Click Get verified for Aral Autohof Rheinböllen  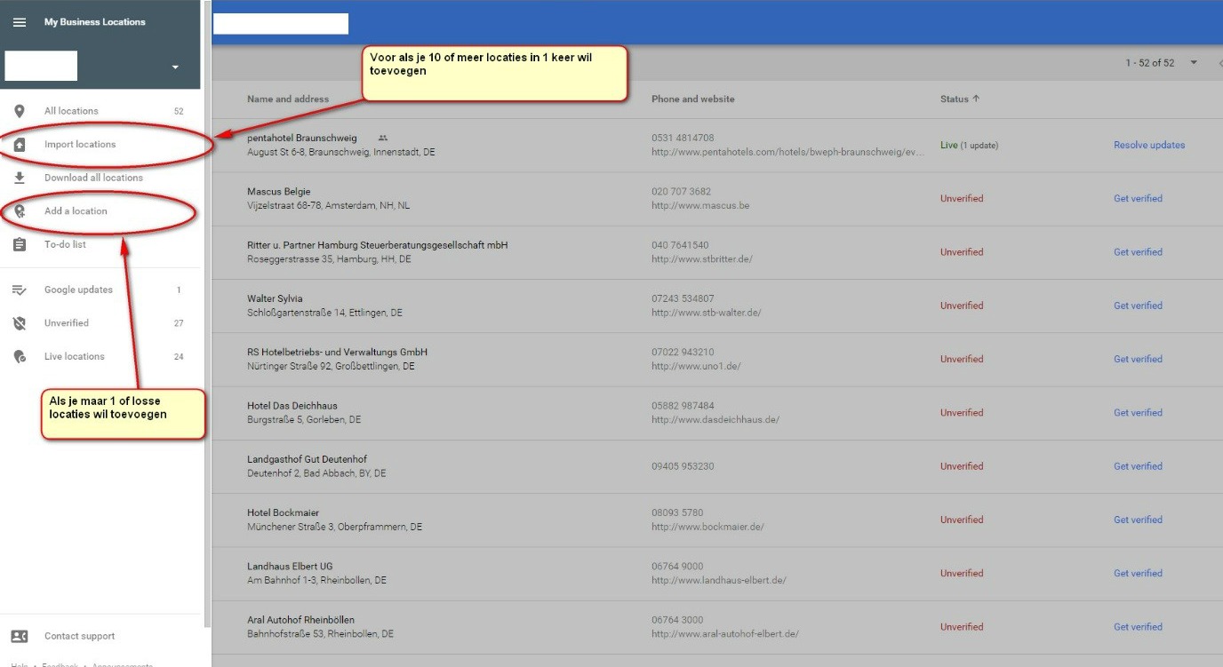point(1138,627)
